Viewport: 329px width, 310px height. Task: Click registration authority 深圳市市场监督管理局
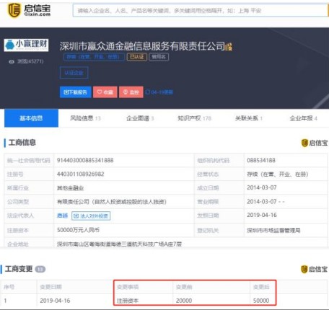pos(273,231)
